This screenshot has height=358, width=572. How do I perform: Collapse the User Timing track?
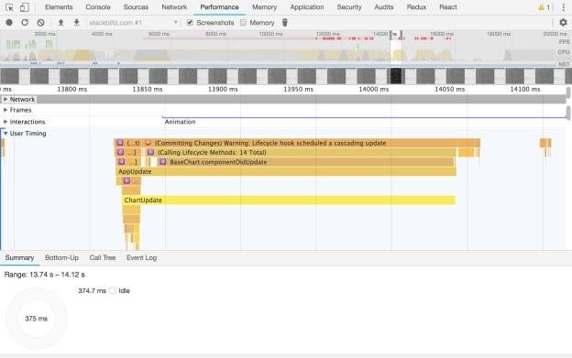[x=5, y=134]
